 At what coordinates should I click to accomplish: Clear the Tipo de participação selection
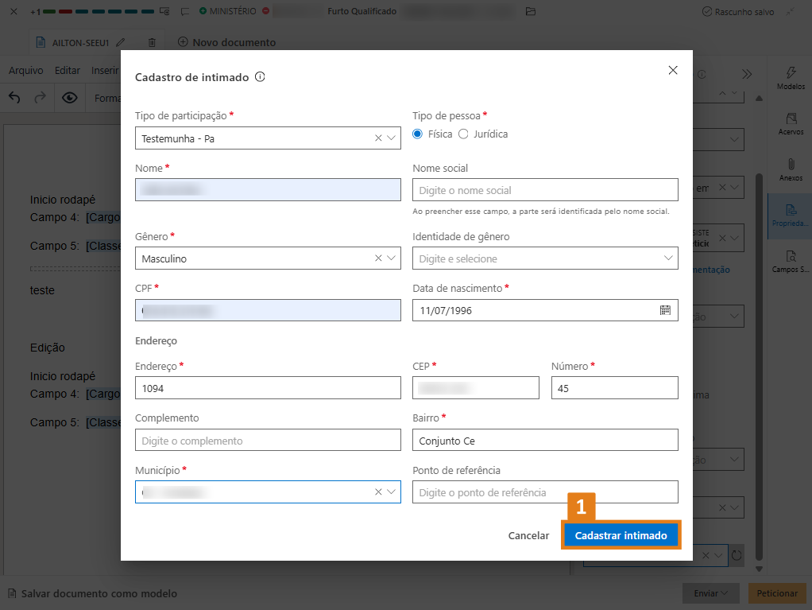click(378, 138)
